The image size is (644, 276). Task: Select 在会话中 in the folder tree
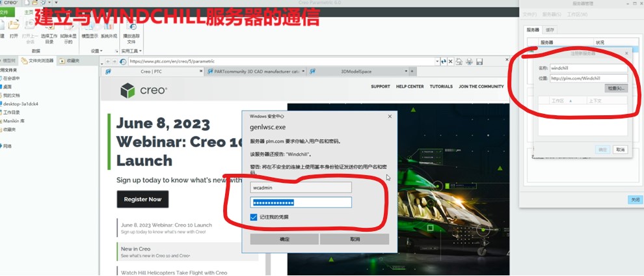tap(12, 78)
